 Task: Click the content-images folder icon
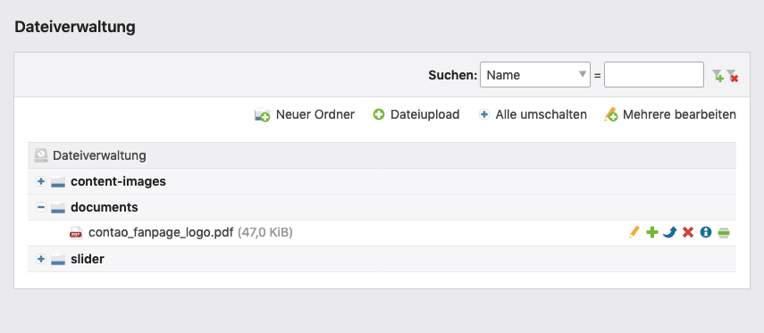coord(58,181)
